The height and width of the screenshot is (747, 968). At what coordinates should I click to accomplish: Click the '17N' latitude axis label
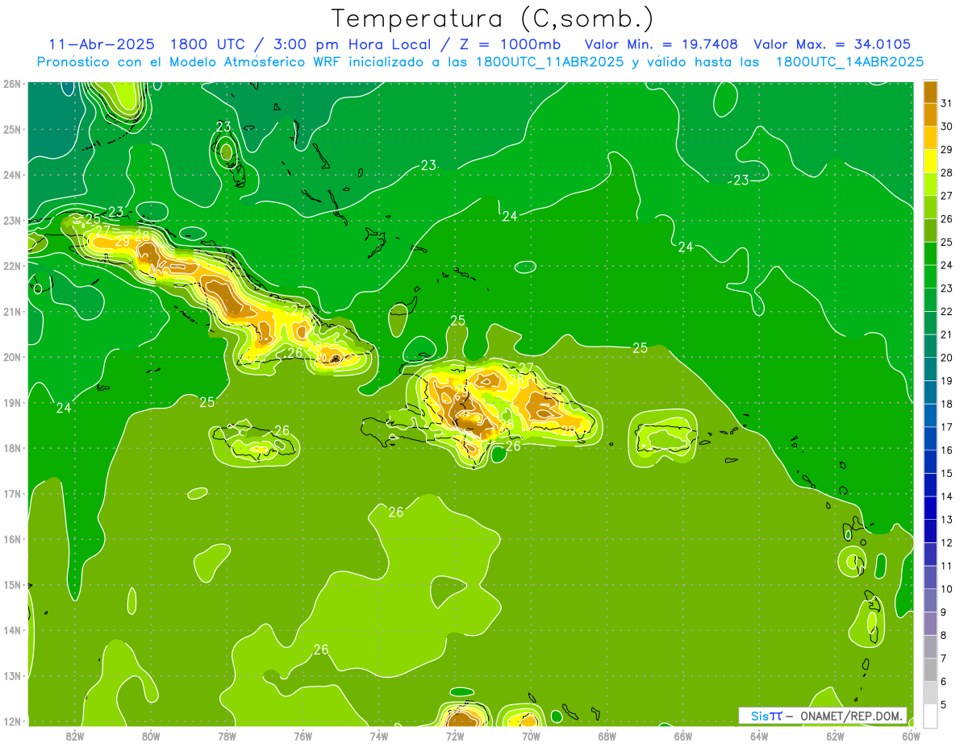click(x=11, y=494)
